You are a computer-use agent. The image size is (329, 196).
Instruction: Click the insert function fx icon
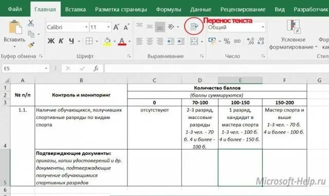coord(96,68)
